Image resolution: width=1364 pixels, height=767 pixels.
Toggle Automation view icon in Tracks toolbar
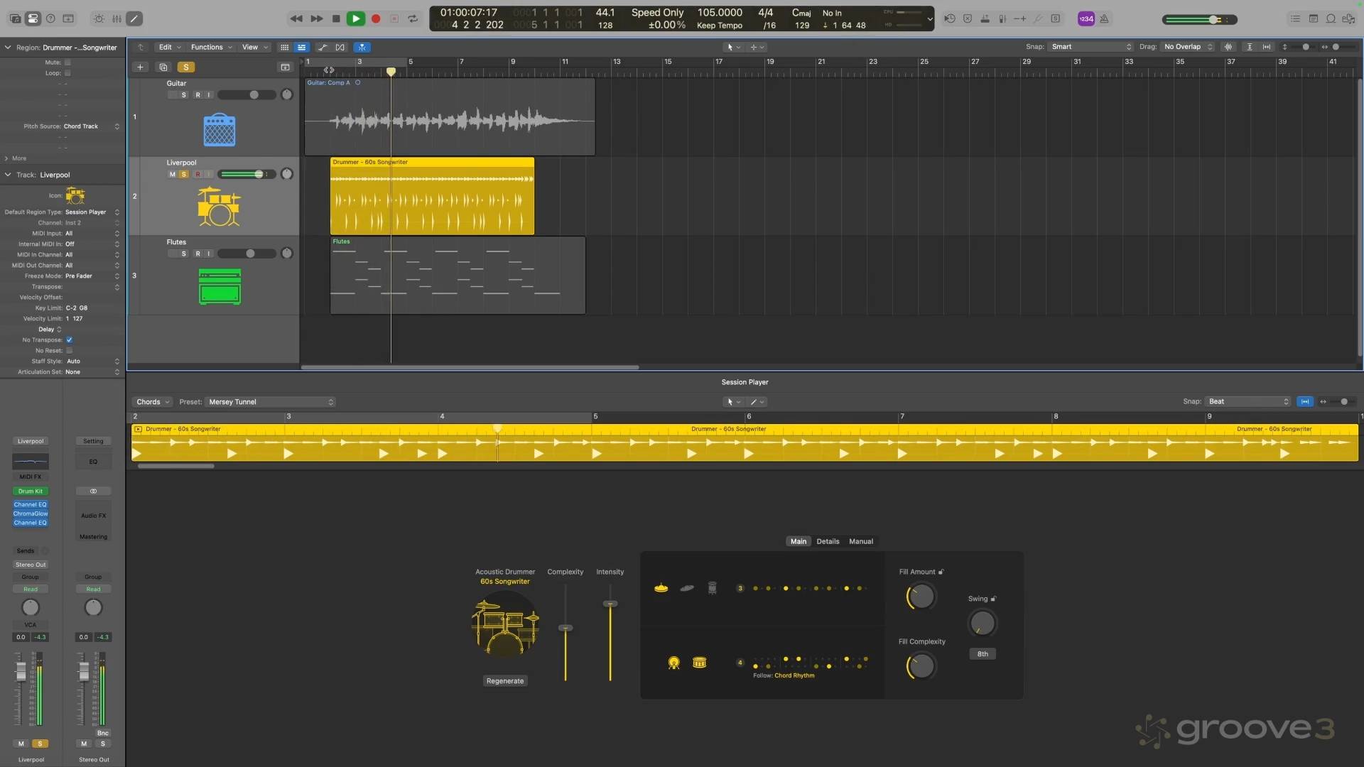(323, 47)
